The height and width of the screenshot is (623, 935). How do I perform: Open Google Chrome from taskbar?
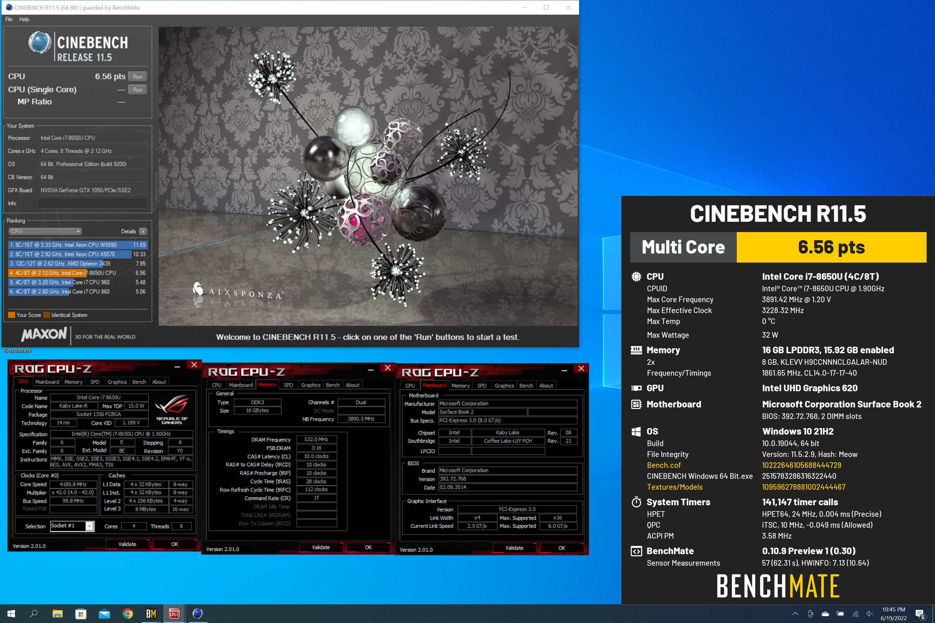127,613
